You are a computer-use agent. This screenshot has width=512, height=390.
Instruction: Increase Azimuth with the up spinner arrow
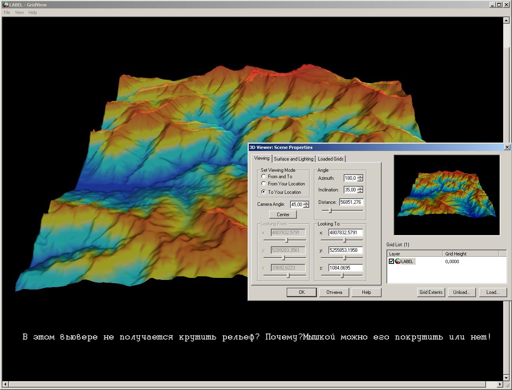(x=360, y=177)
